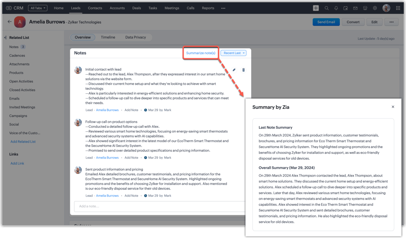Click the Add a note input field

159,206
